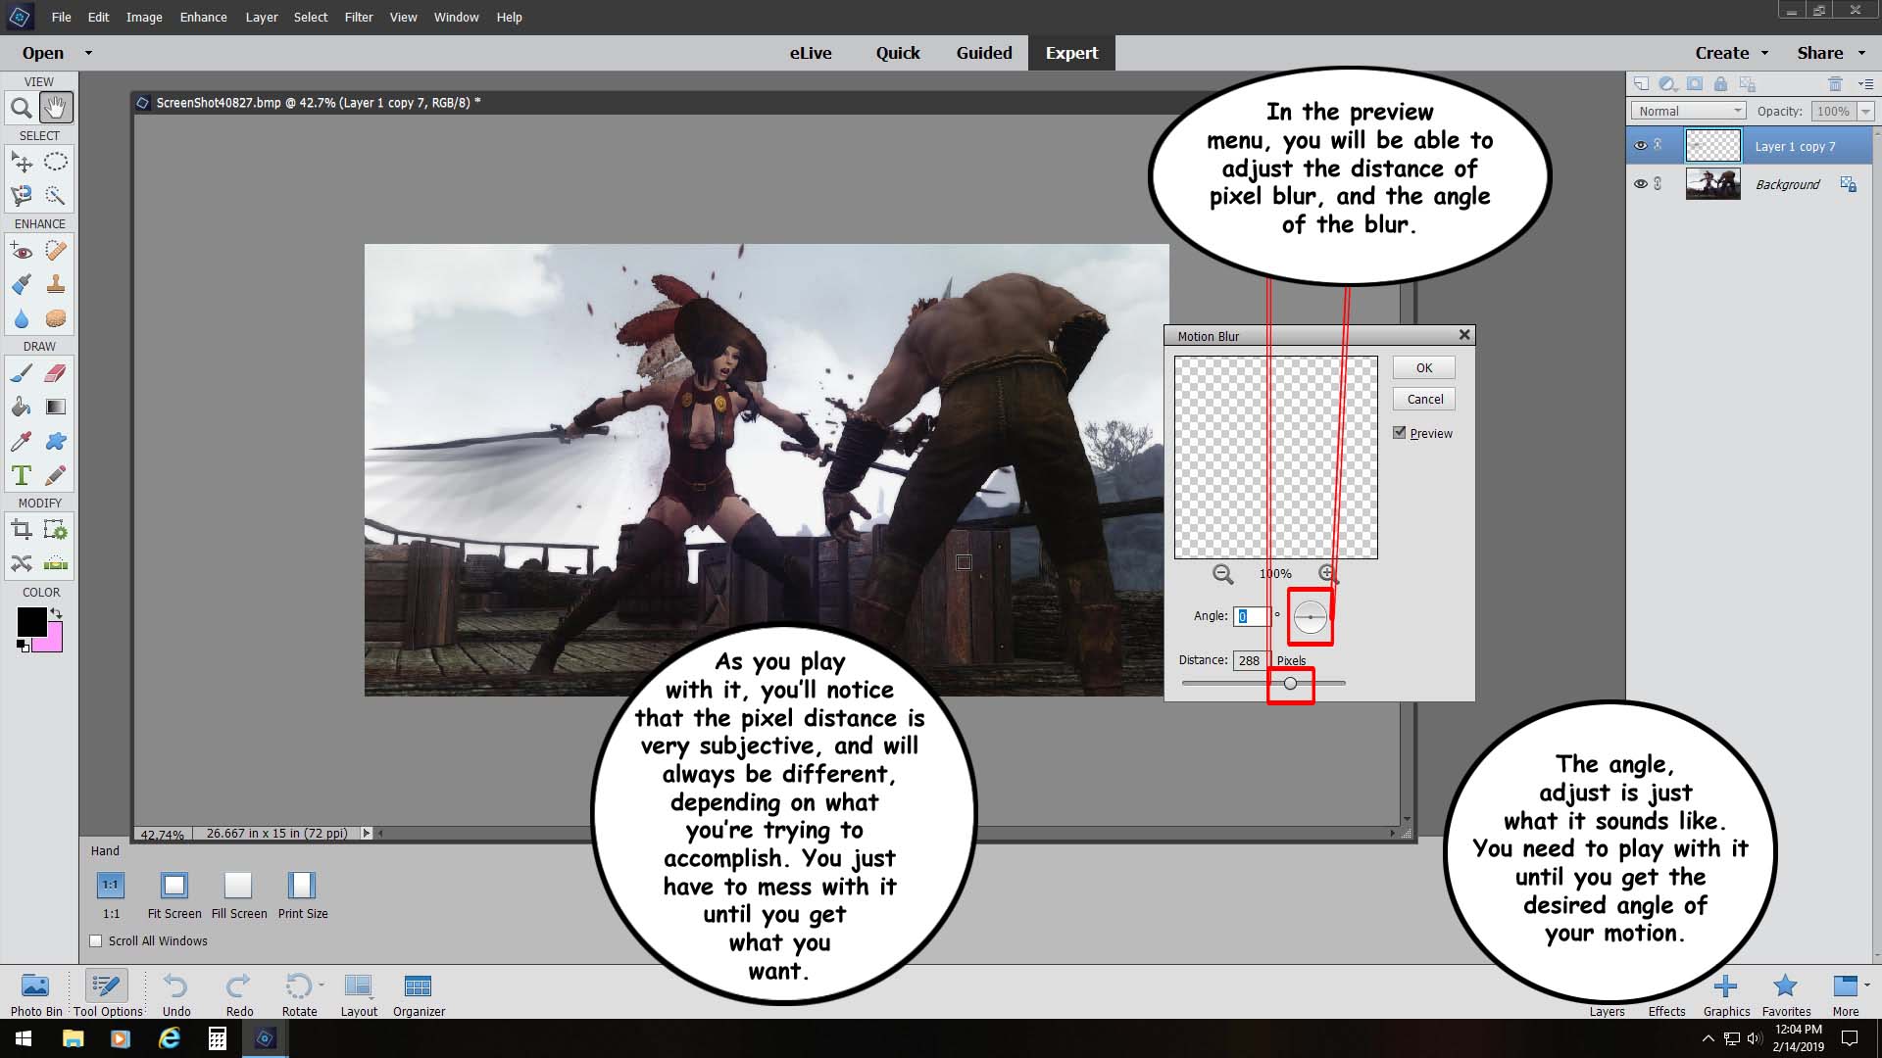Screen dimensions: 1882x1058
Task: Switch to the eLive tab
Action: (811, 53)
